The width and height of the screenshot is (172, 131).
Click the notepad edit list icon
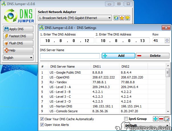tap(167, 119)
